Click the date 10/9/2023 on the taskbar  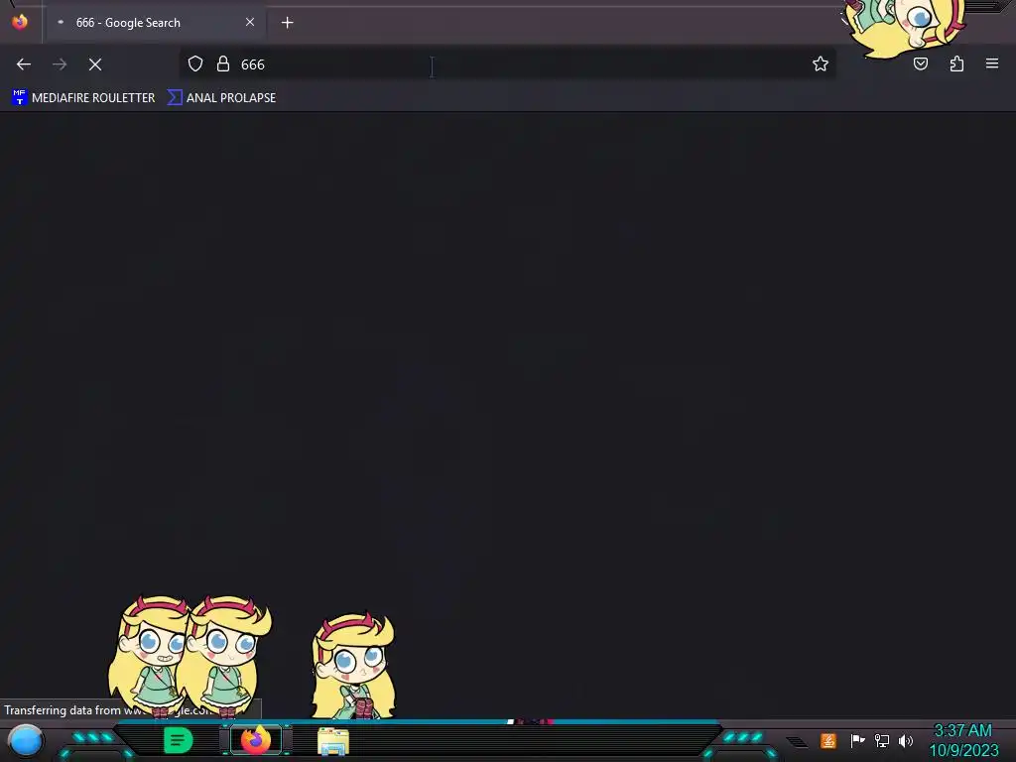click(964, 750)
